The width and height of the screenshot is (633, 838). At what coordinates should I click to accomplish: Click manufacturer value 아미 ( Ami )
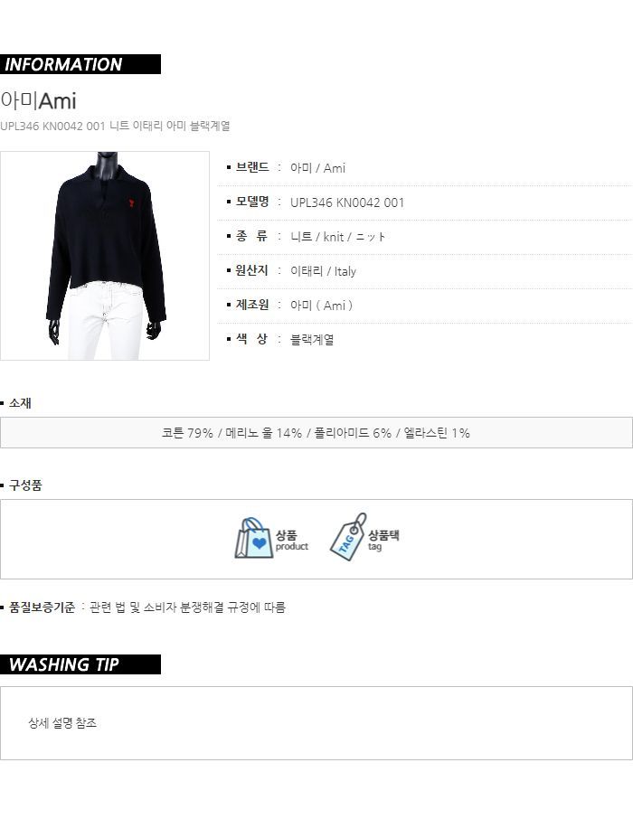(x=321, y=306)
